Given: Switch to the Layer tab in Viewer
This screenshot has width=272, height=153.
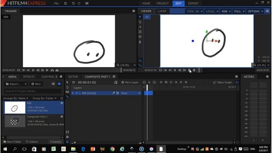Looking at the screenshot, I should pyautogui.click(x=162, y=11).
